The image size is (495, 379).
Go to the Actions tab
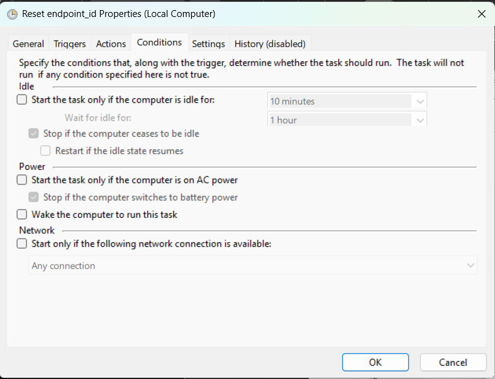coord(111,44)
